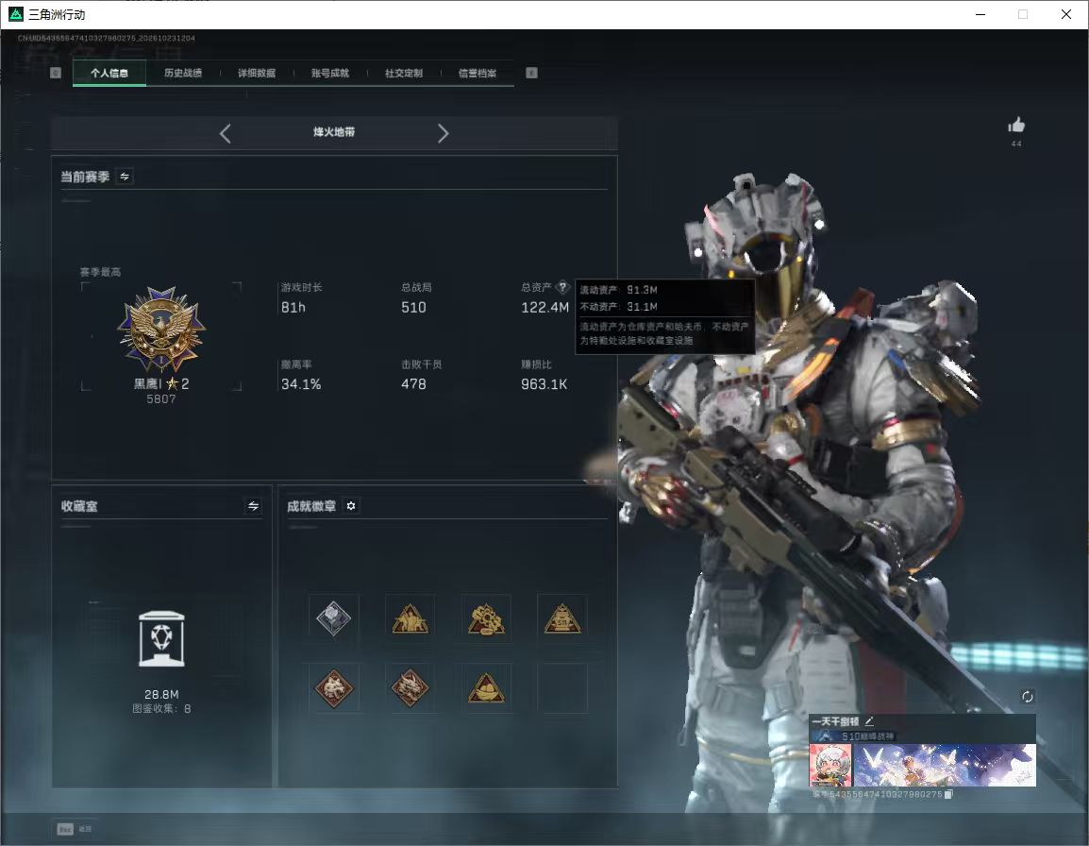Image resolution: width=1089 pixels, height=846 pixels.
Task: Switch to next game mode with right arrow
Action: [x=444, y=133]
